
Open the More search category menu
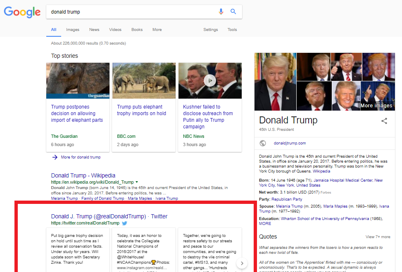click(157, 30)
